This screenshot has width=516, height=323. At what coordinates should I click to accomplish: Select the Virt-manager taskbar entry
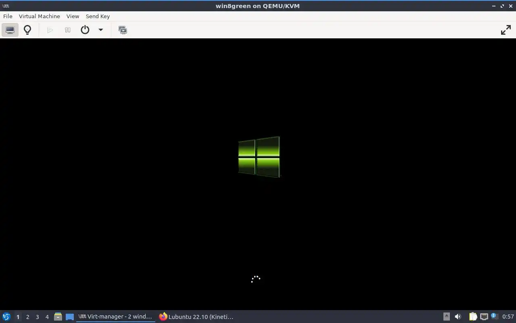116,317
